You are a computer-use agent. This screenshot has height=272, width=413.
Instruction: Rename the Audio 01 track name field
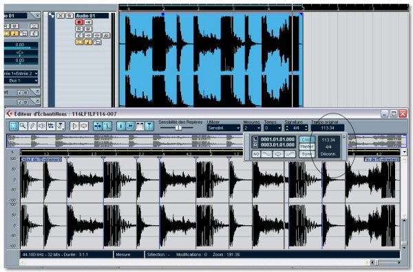pyautogui.click(x=92, y=16)
